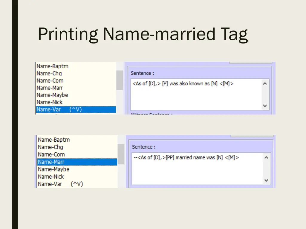
Task: Select highlighted Name-Marr row in lower list
Action: coord(77,162)
